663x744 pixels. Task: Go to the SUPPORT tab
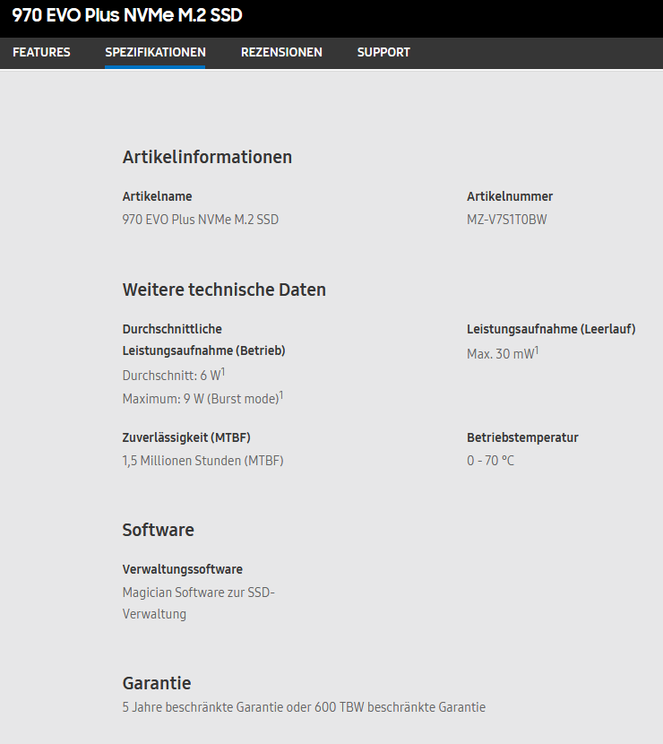(383, 52)
